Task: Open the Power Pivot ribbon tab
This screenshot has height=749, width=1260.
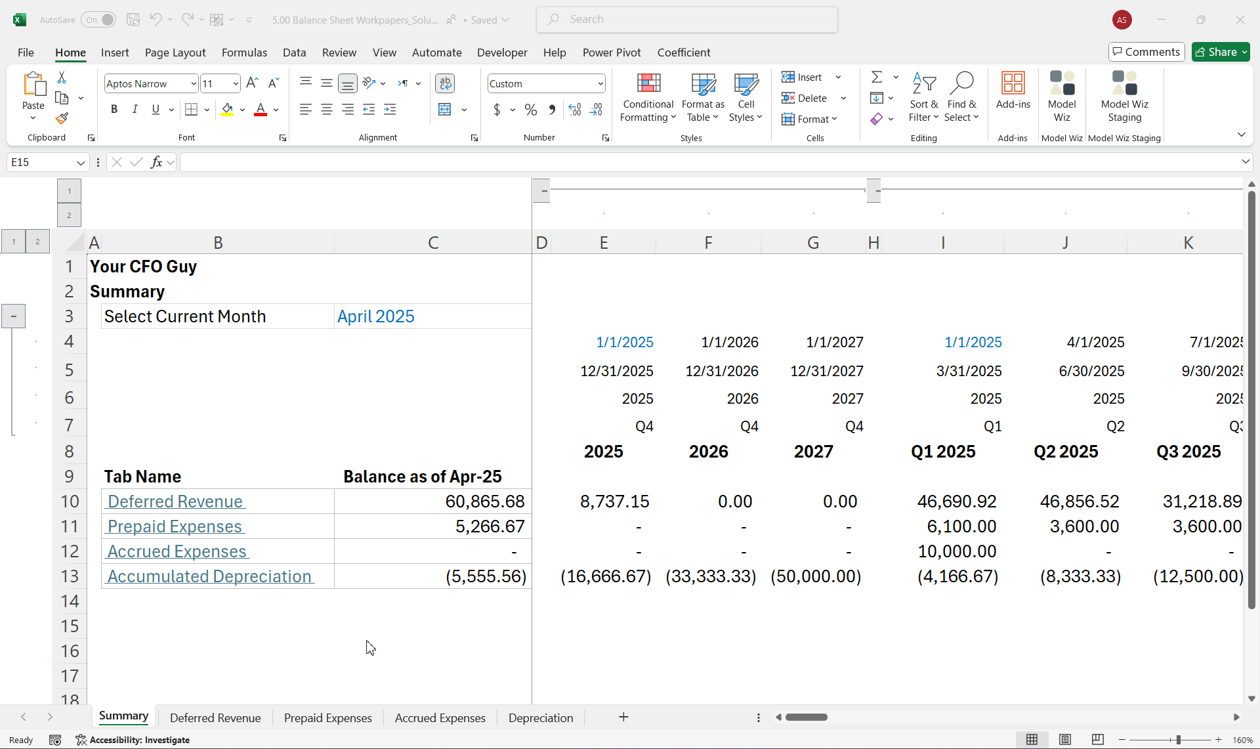Action: tap(612, 53)
